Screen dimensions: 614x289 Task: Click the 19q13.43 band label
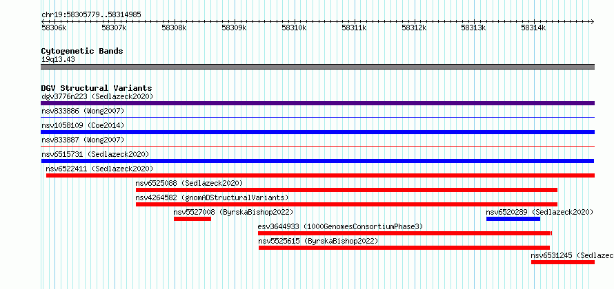point(58,60)
